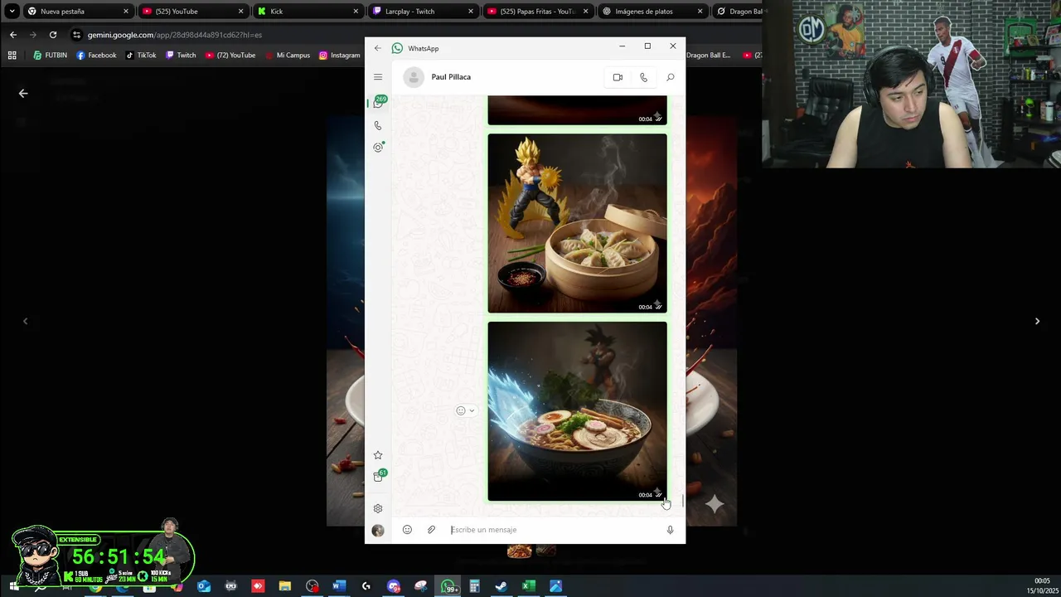Image resolution: width=1061 pixels, height=597 pixels.
Task: Open the TikTok bookmark
Action: (x=141, y=56)
